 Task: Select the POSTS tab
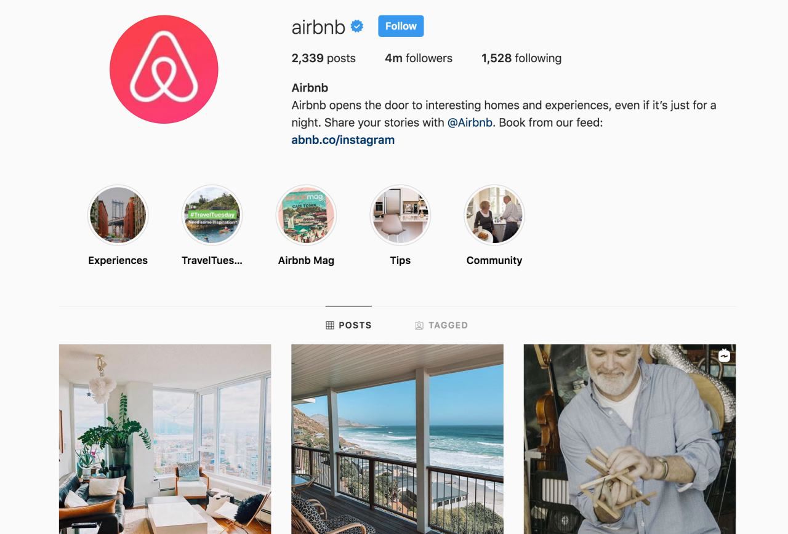[x=348, y=325]
